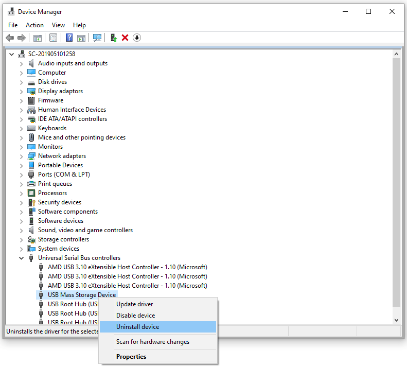Click Properties in the context menu

[x=131, y=357]
